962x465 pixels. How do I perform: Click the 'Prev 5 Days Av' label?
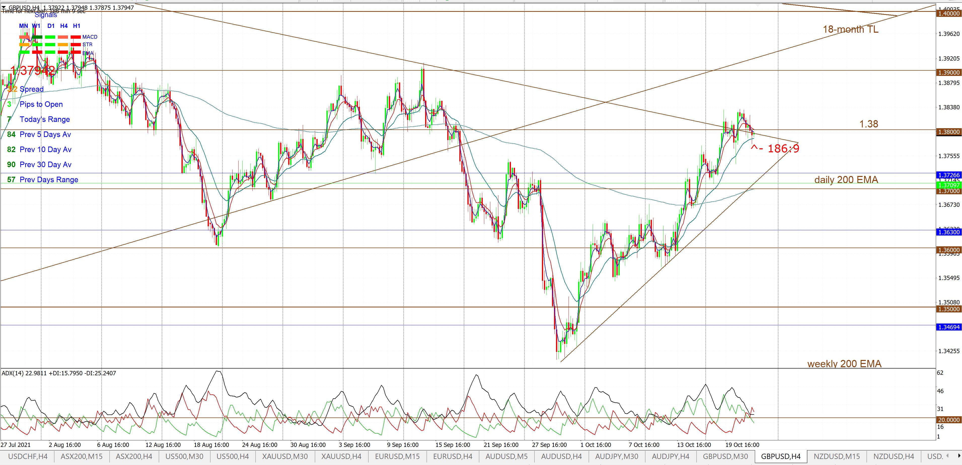pos(45,134)
